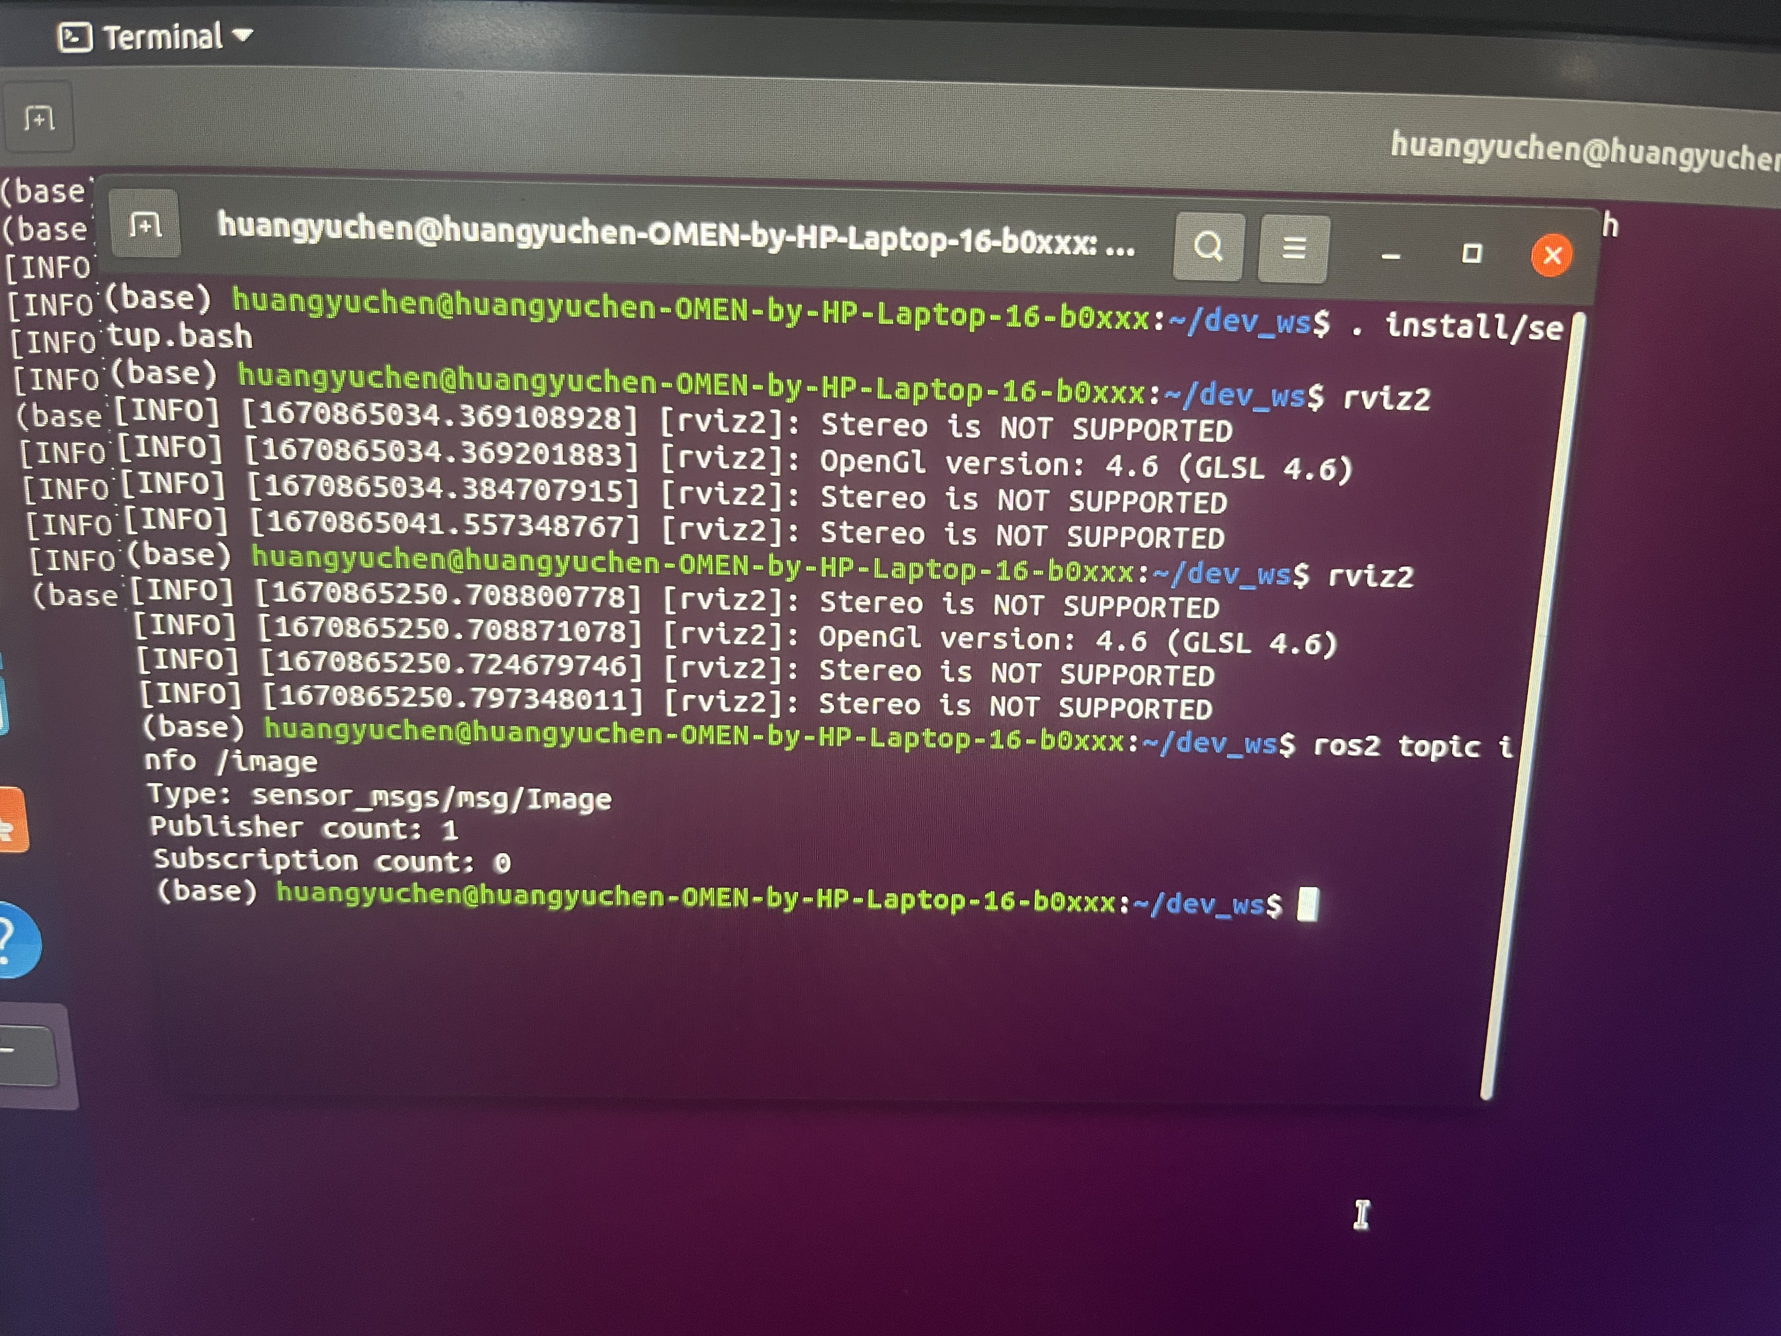Open the hamburger menu of front terminal
The height and width of the screenshot is (1336, 1781).
[1293, 248]
